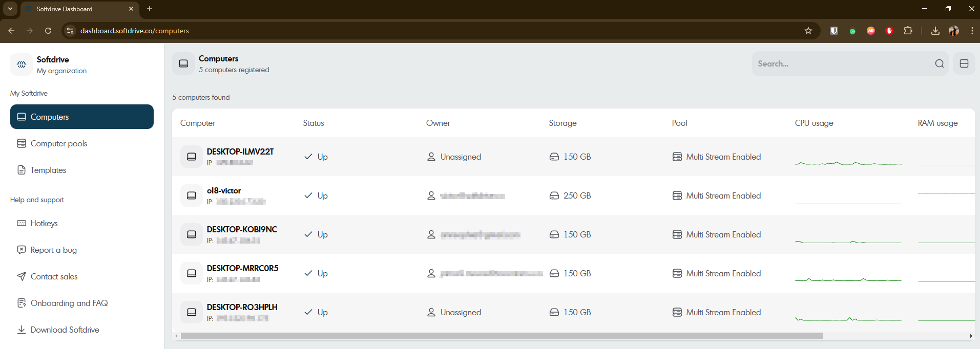
Task: Click the CPU usage graph for DESKTOP-ILMV22T
Action: (x=848, y=163)
